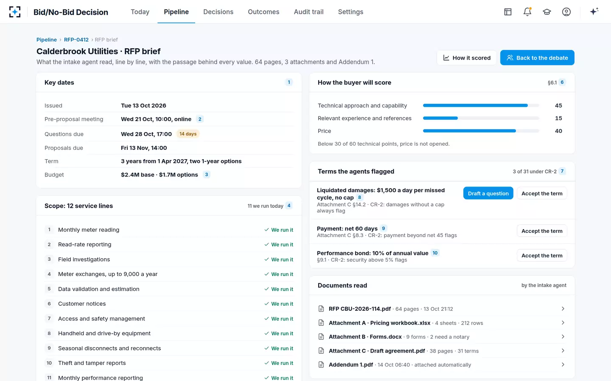Accept the term for Payment net 60 days
The image size is (611, 381).
542,231
